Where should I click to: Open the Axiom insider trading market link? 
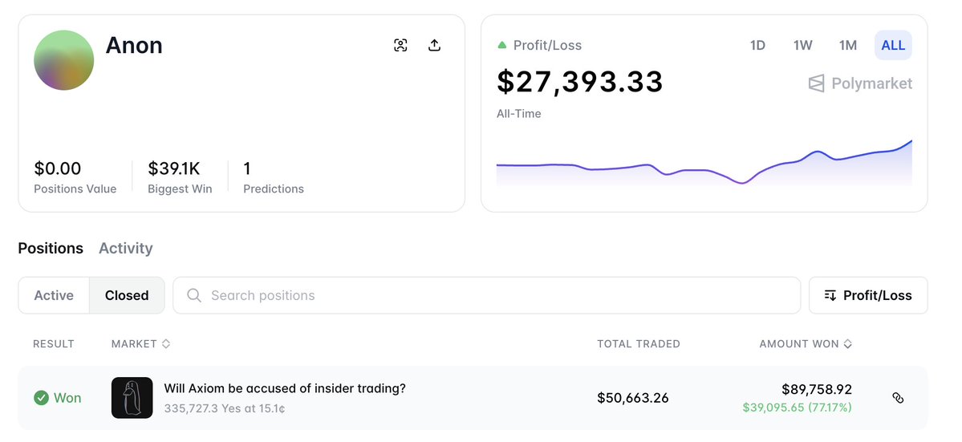[285, 388]
